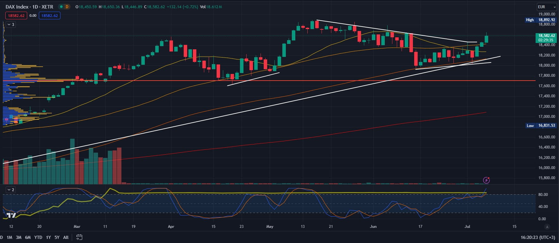
Task: Click the High 18,892.92 price label
Action: 540,20
